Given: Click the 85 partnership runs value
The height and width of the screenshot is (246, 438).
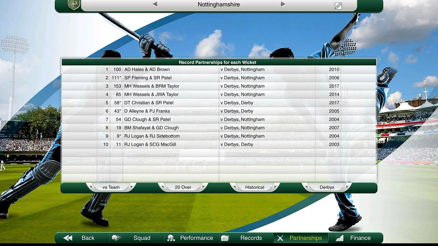Looking at the screenshot, I should [x=119, y=95].
